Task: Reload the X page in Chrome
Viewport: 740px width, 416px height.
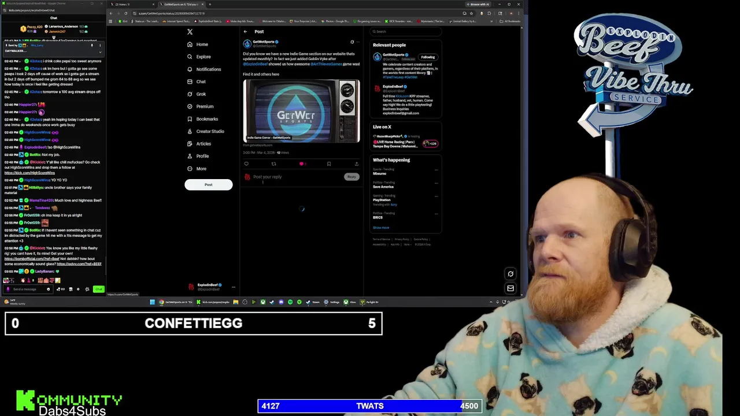Action: pyautogui.click(x=127, y=13)
